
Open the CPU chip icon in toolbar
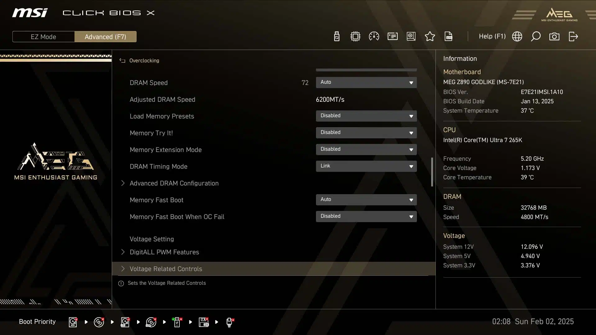355,37
